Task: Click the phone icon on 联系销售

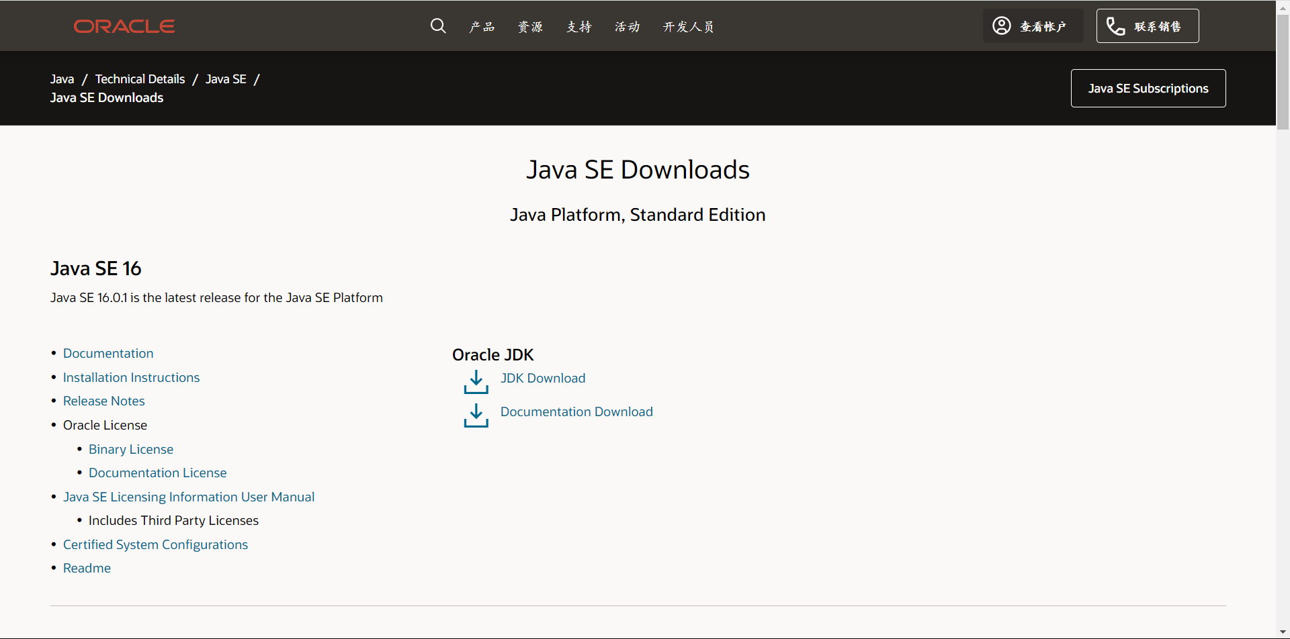Action: click(x=1115, y=26)
